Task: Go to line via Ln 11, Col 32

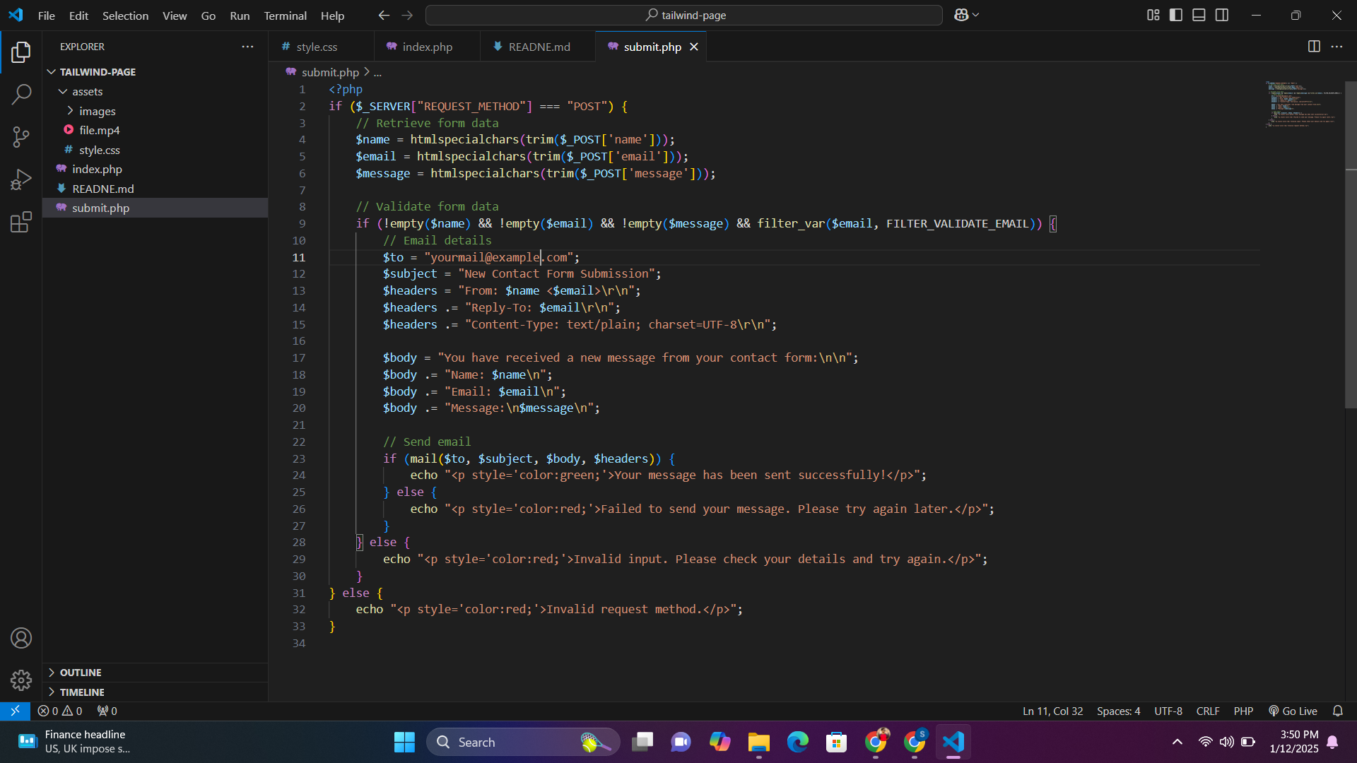Action: (1052, 711)
